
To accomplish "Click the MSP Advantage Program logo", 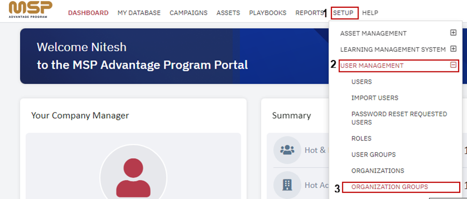I will (31, 9).
